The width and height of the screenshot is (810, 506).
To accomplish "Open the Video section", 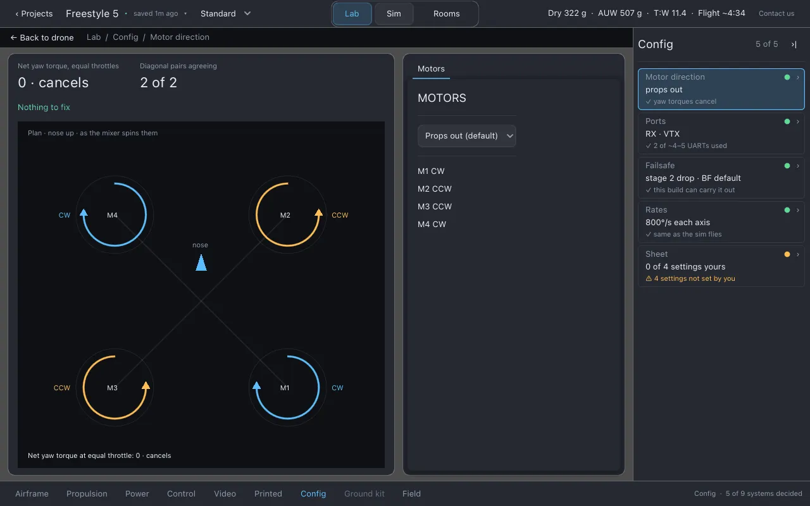I will click(x=225, y=493).
